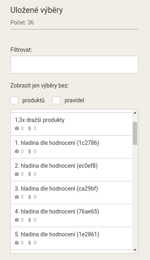
Task: Click cube icon under 1. hladina dle hodnocení
Action: tap(17, 151)
